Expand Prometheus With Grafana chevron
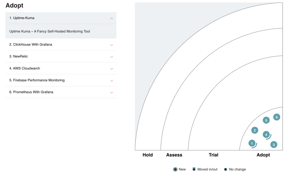Screen dimensions: 292x180 [111, 92]
